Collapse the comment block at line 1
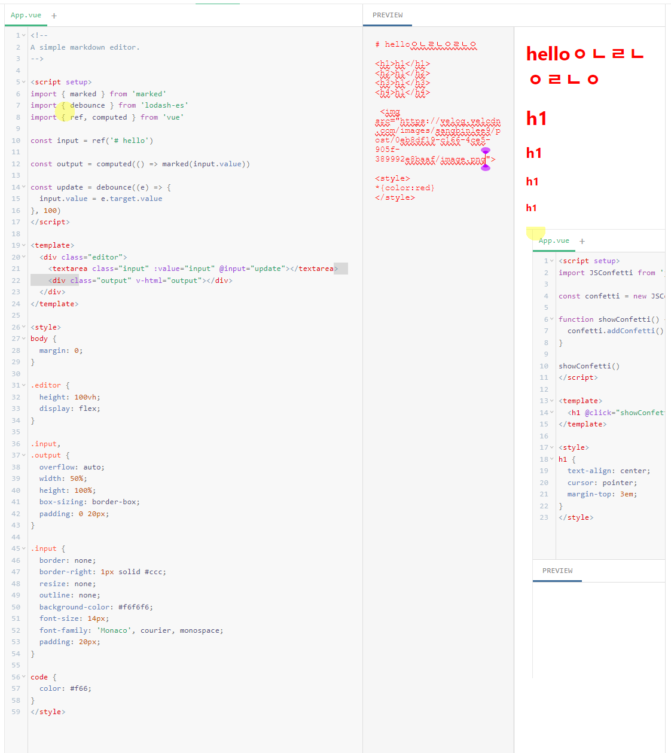Viewport: 671px width, 753px height. coord(24,35)
